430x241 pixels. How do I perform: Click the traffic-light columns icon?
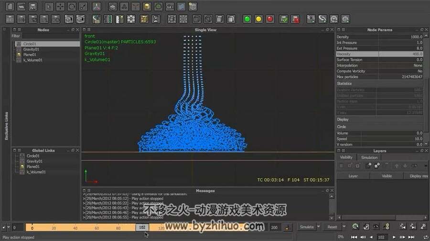[x=108, y=19]
